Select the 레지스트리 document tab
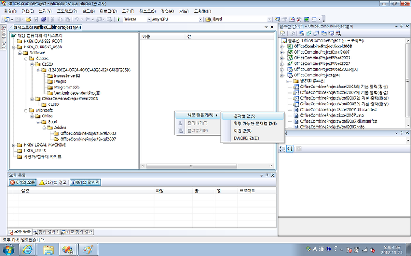The image size is (411, 256). [47, 27]
